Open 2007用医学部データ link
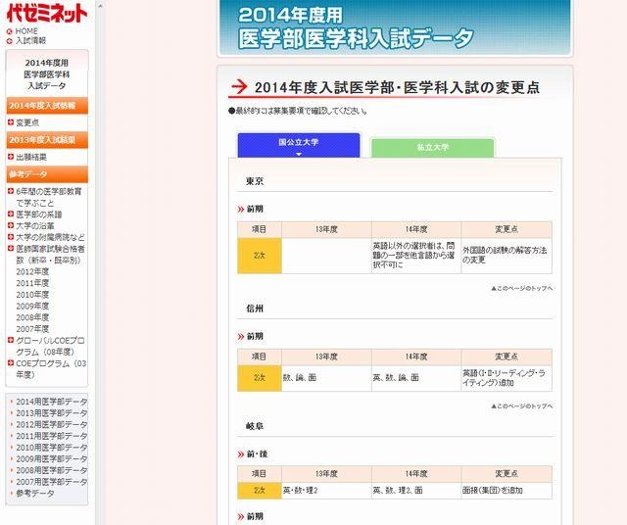 [x=52, y=482]
